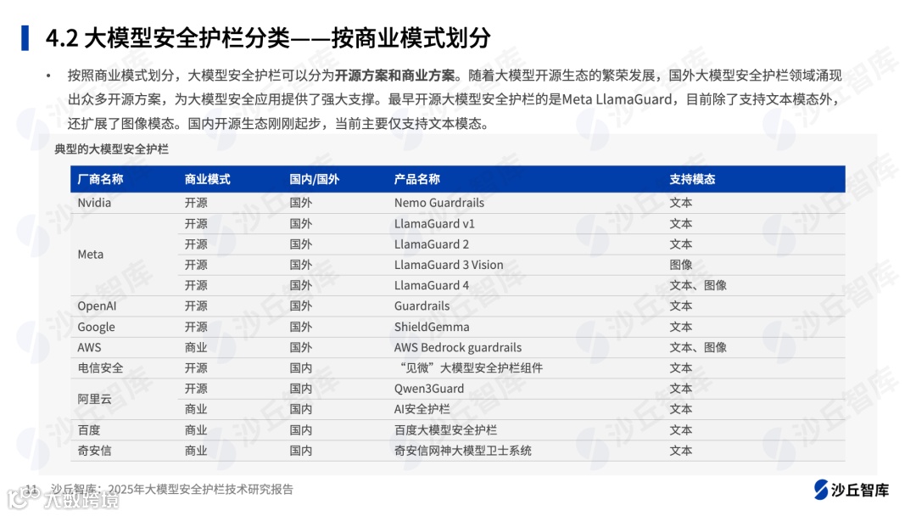The width and height of the screenshot is (916, 516).
Task: Select the '百度' vendor cell
Action: point(89,430)
